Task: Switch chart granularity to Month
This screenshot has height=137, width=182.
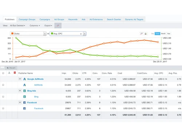Action: (x=163, y=34)
